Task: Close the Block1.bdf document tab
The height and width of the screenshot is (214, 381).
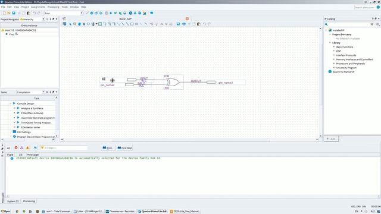Action: click(187, 18)
